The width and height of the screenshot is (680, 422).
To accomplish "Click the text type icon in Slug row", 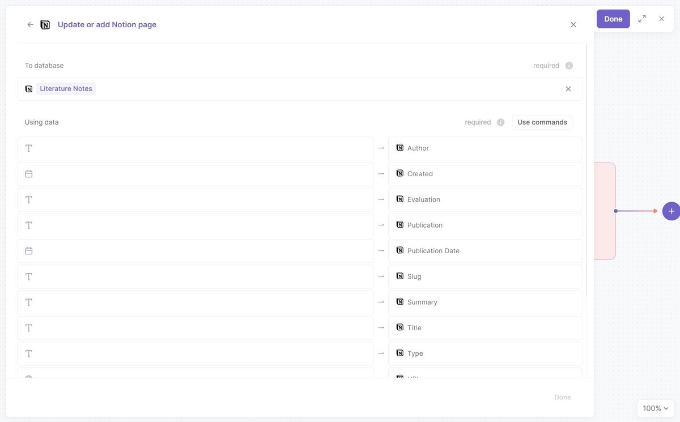I will [29, 277].
